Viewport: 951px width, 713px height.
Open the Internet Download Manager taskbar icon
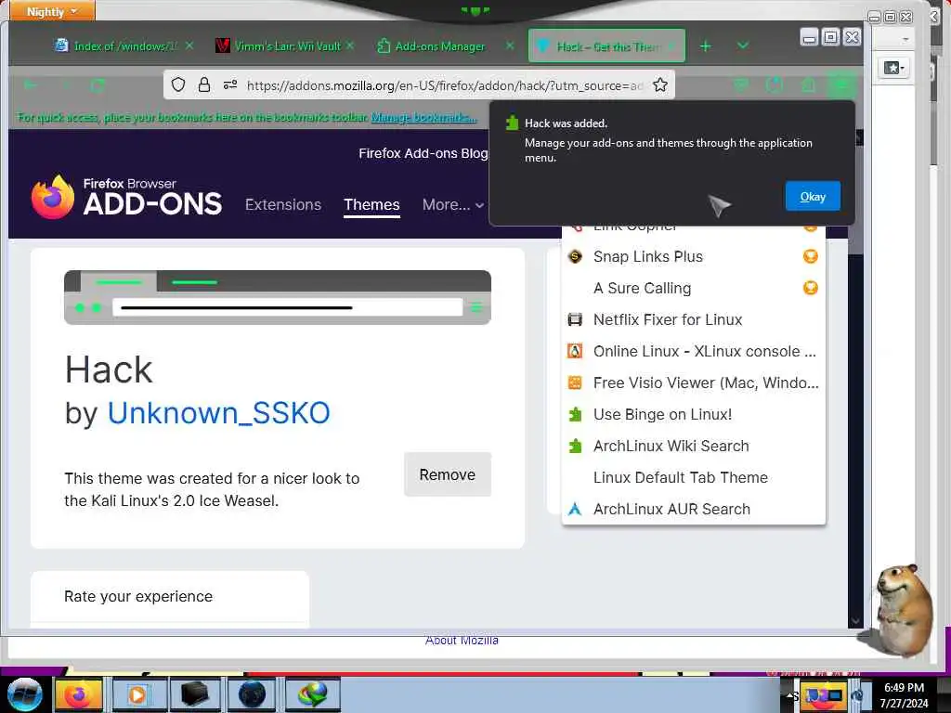point(312,694)
